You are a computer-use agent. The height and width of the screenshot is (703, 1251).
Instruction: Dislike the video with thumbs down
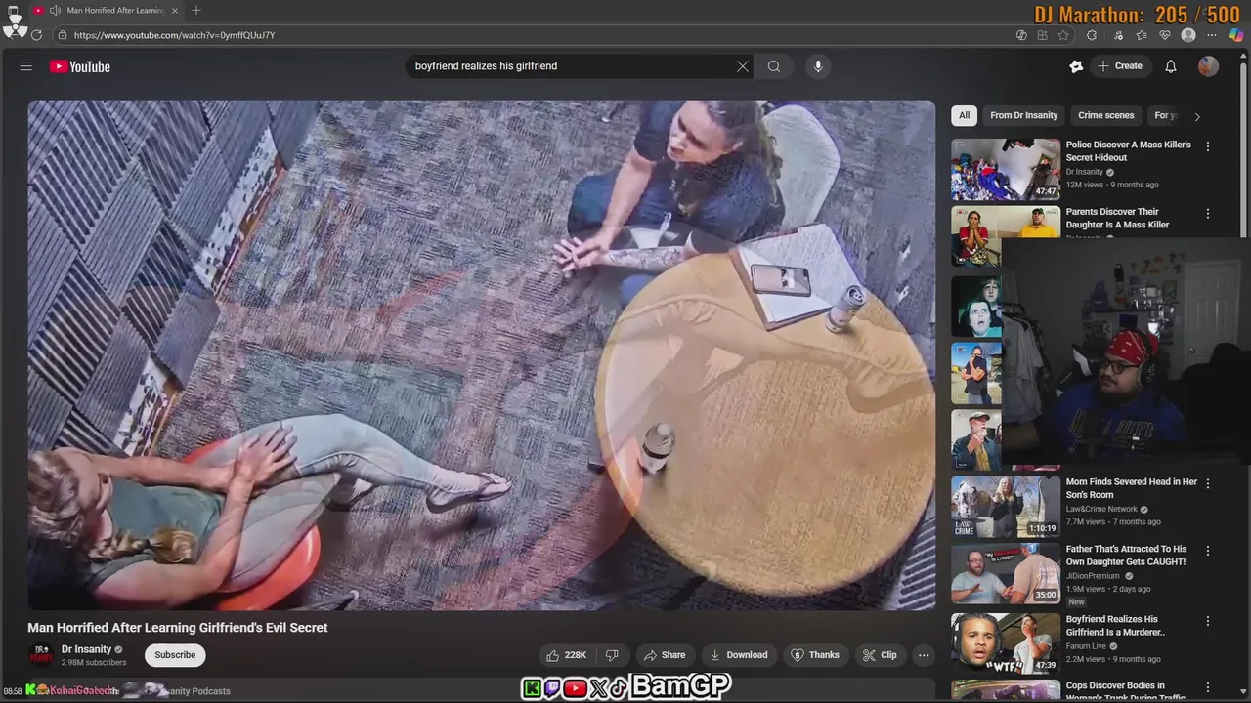pos(613,655)
